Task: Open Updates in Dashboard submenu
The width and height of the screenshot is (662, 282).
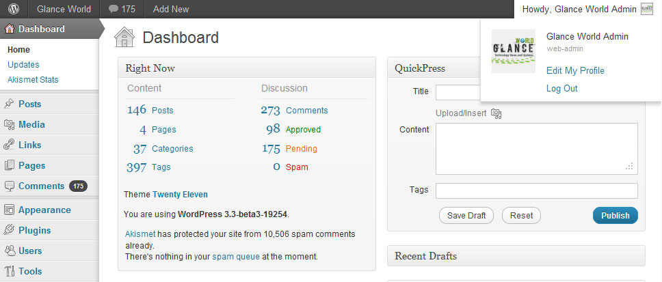Action: point(23,64)
